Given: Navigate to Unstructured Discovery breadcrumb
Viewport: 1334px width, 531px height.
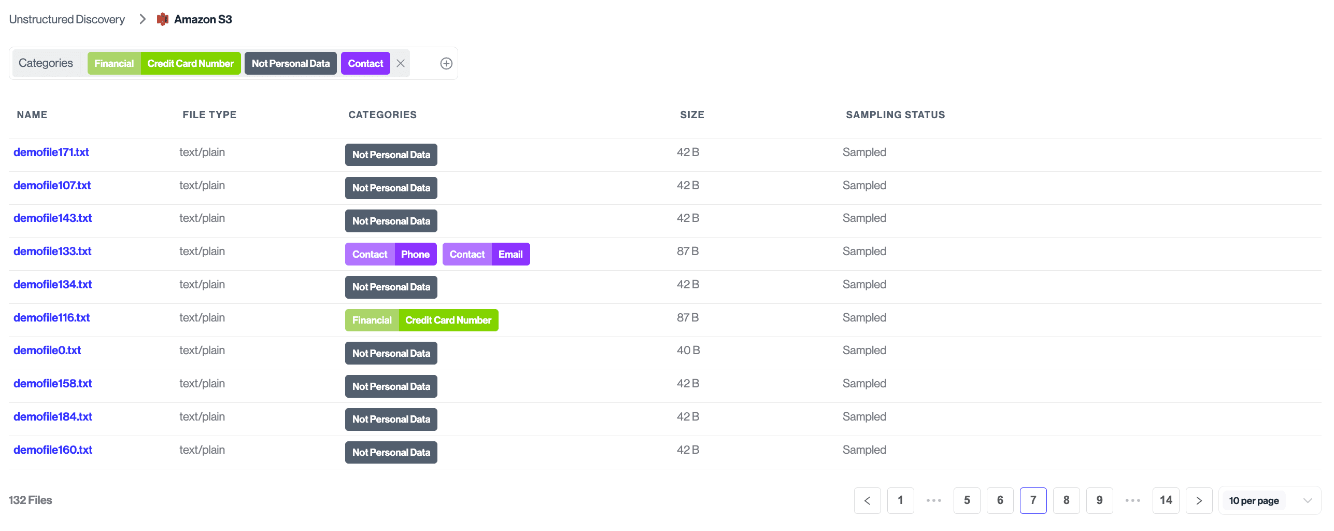Looking at the screenshot, I should 67,20.
